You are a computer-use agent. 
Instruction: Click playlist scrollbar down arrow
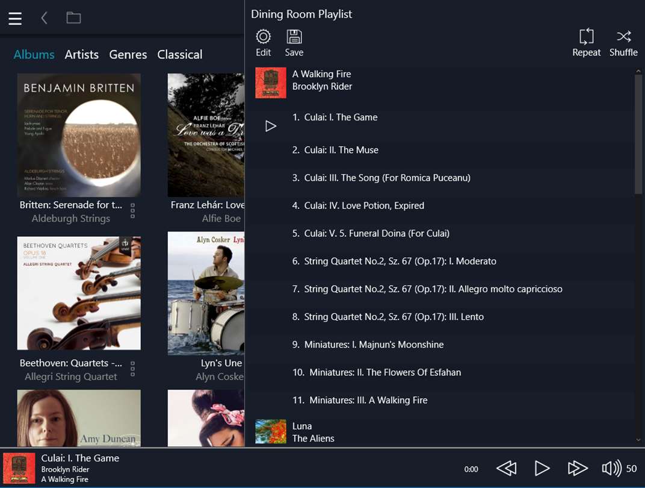pyautogui.click(x=638, y=440)
